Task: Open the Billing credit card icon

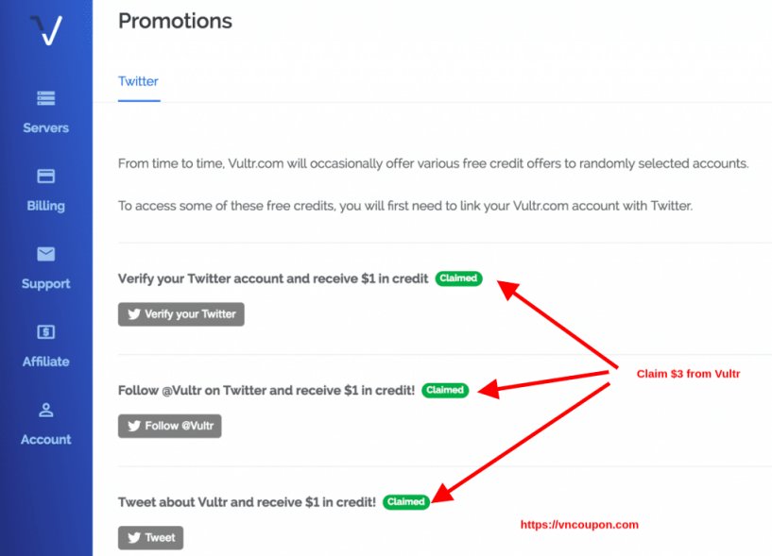Action: coord(45,177)
